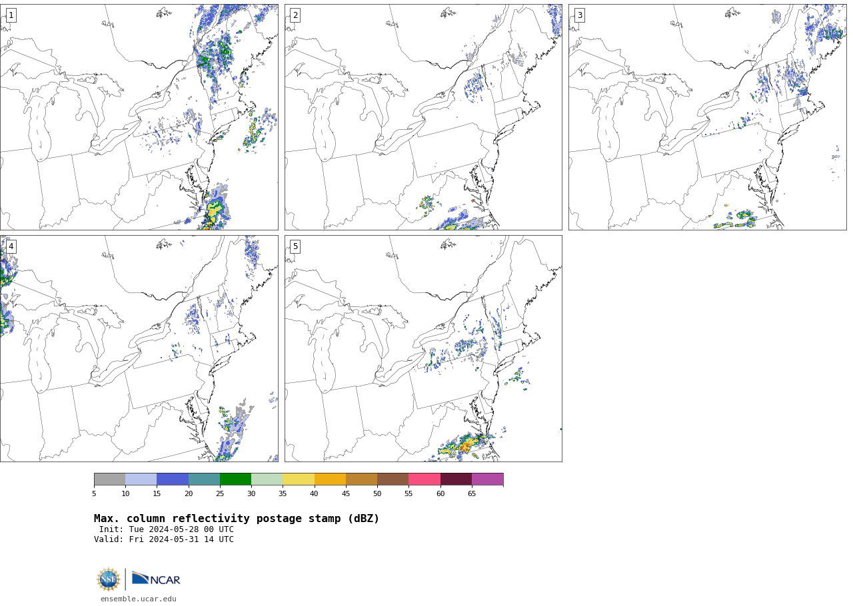Open postage stamp map number 3
The image size is (853, 606).
click(x=708, y=117)
